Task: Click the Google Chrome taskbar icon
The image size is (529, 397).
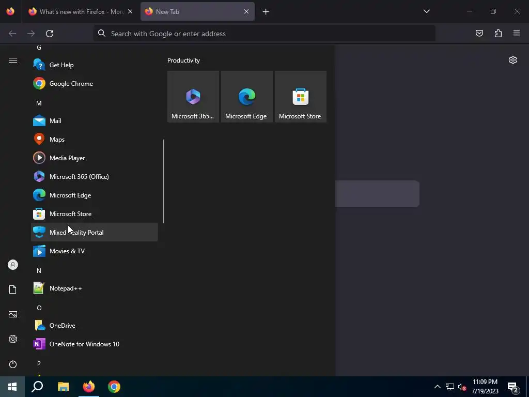Action: point(114,387)
